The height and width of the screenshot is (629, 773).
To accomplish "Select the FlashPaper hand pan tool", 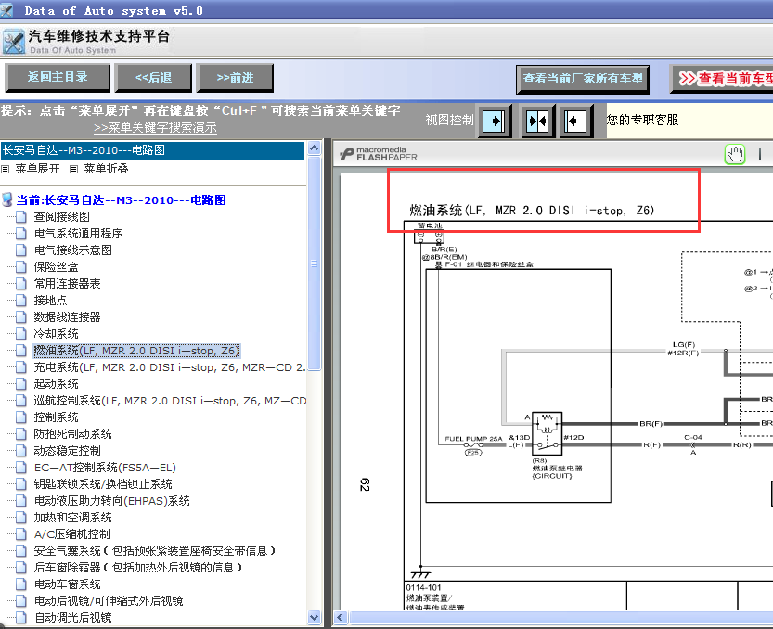I will (735, 154).
